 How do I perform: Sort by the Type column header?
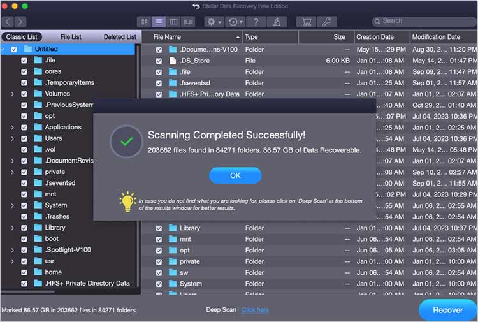pos(270,37)
